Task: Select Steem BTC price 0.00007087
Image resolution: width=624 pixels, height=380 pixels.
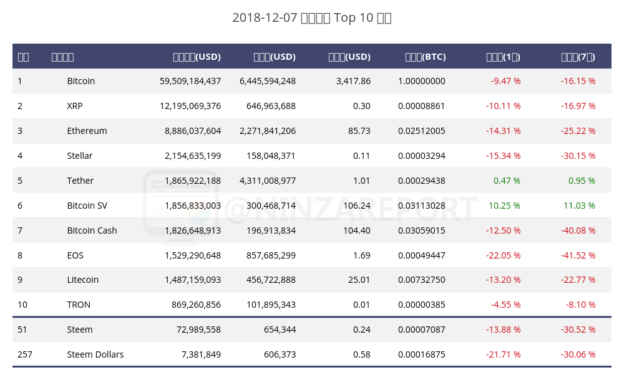Action: coord(421,330)
